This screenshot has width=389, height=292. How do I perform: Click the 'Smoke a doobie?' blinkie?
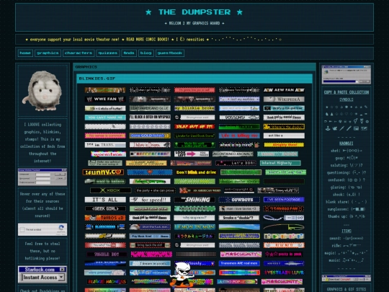click(239, 218)
